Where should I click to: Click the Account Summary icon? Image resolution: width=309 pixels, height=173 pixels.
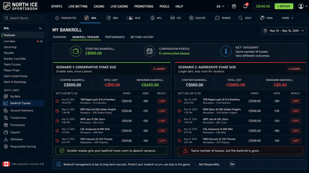[6, 110]
